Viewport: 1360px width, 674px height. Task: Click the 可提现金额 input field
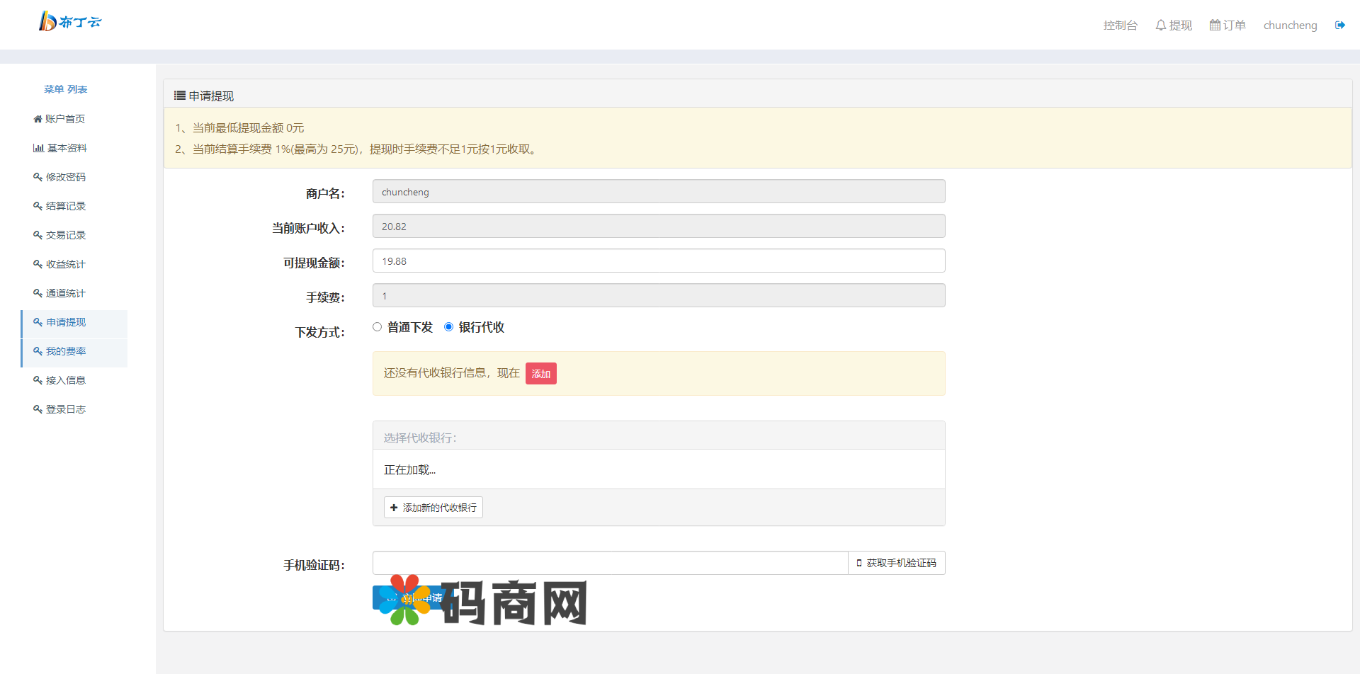click(658, 261)
